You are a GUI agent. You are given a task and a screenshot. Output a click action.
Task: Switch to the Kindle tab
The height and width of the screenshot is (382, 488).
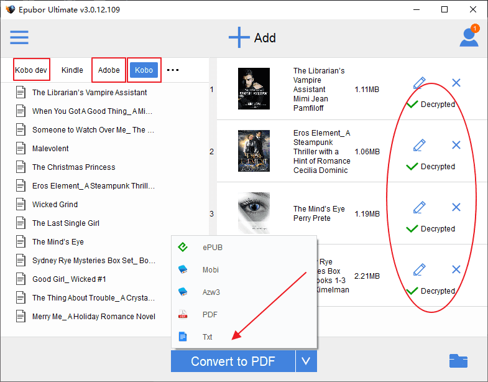click(72, 70)
